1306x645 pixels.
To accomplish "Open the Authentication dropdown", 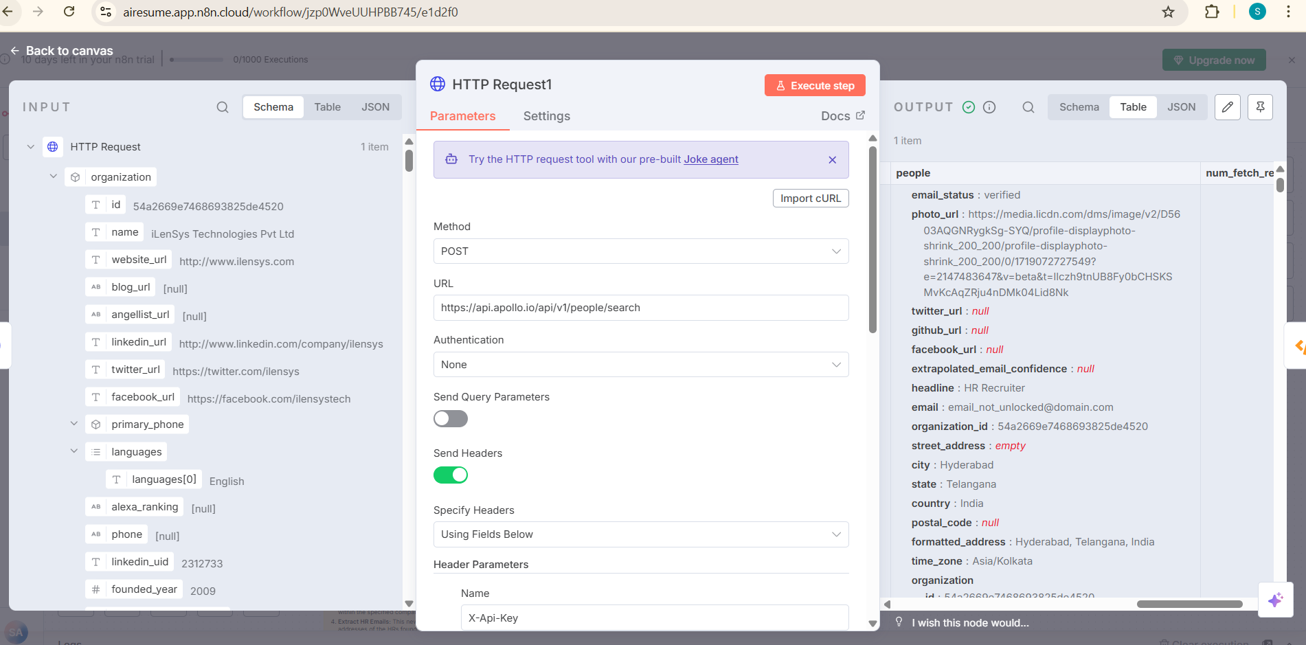I will pyautogui.click(x=641, y=365).
